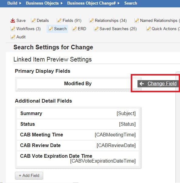Go to Business Objects in breadcrumb

(42, 3)
